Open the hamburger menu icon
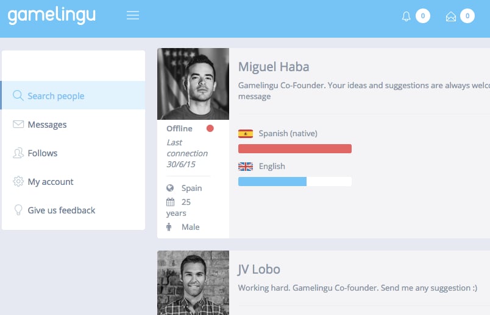 (x=133, y=15)
